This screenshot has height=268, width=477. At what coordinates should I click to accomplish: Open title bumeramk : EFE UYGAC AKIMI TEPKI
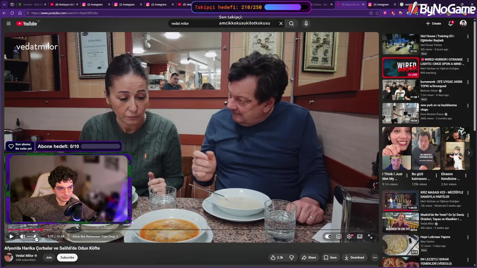point(441,84)
